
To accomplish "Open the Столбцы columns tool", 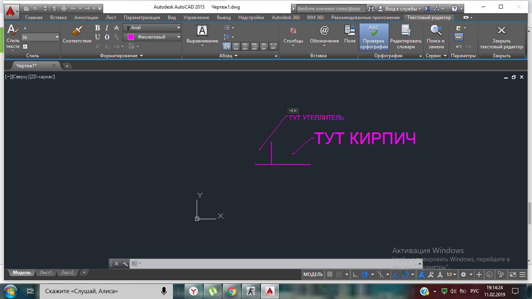I will pos(293,35).
